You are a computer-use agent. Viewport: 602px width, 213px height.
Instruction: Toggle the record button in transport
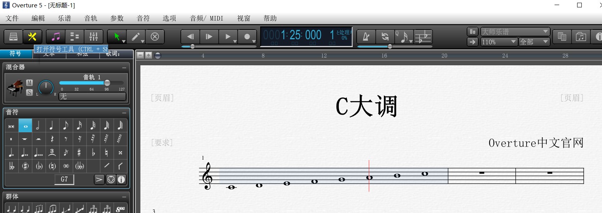(247, 37)
